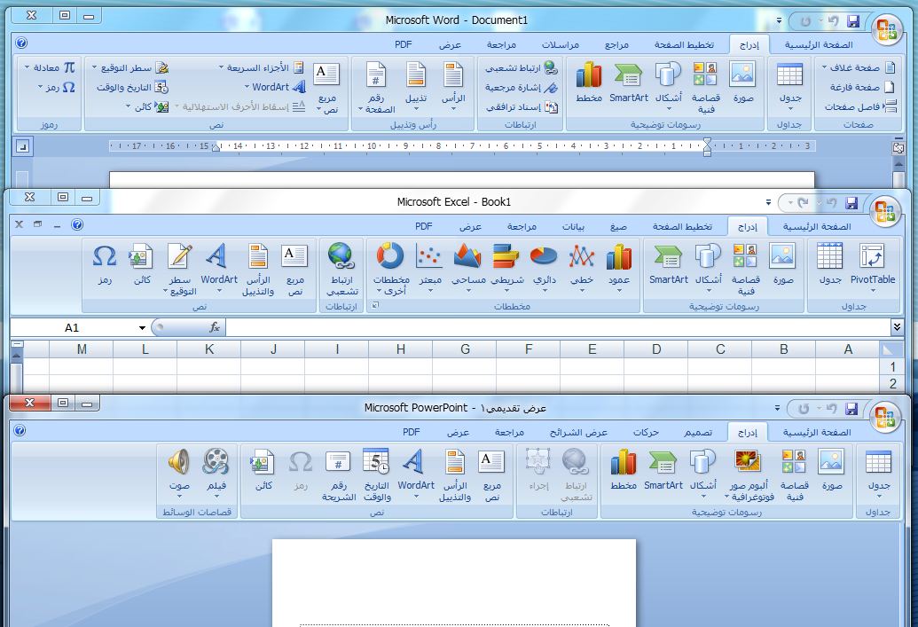918x627 pixels.
Task: Insert مخطط chart in PowerPoint
Action: [x=624, y=470]
